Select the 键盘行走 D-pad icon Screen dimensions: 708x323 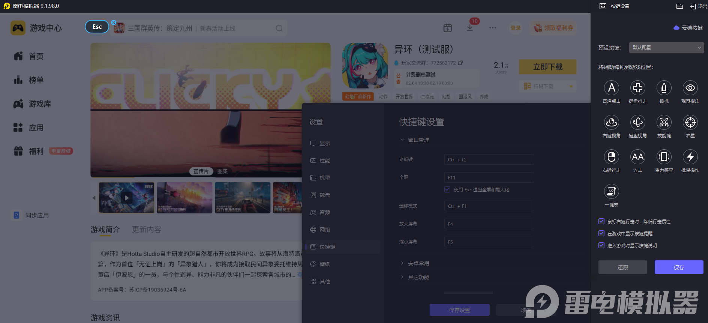pyautogui.click(x=637, y=88)
